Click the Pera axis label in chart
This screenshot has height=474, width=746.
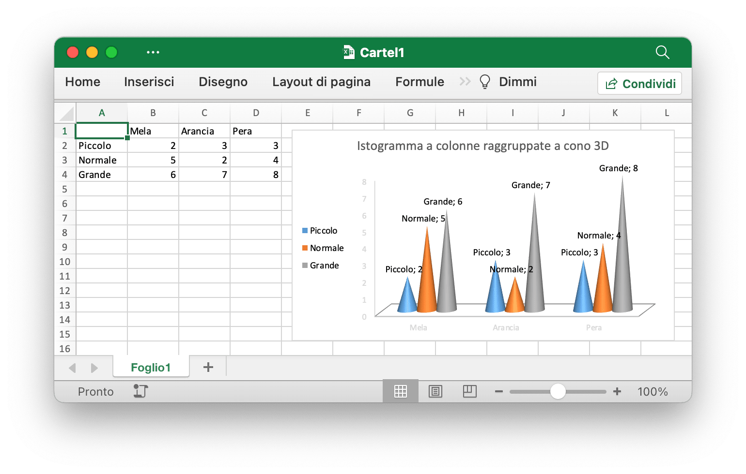594,328
